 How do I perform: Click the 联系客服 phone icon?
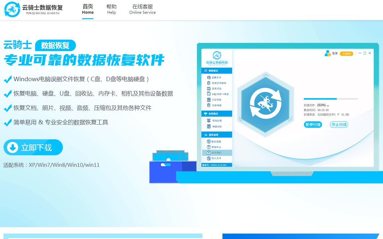[209, 142]
